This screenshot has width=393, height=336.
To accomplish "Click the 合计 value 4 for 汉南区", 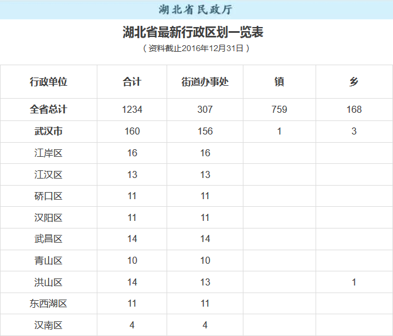I will (132, 325).
